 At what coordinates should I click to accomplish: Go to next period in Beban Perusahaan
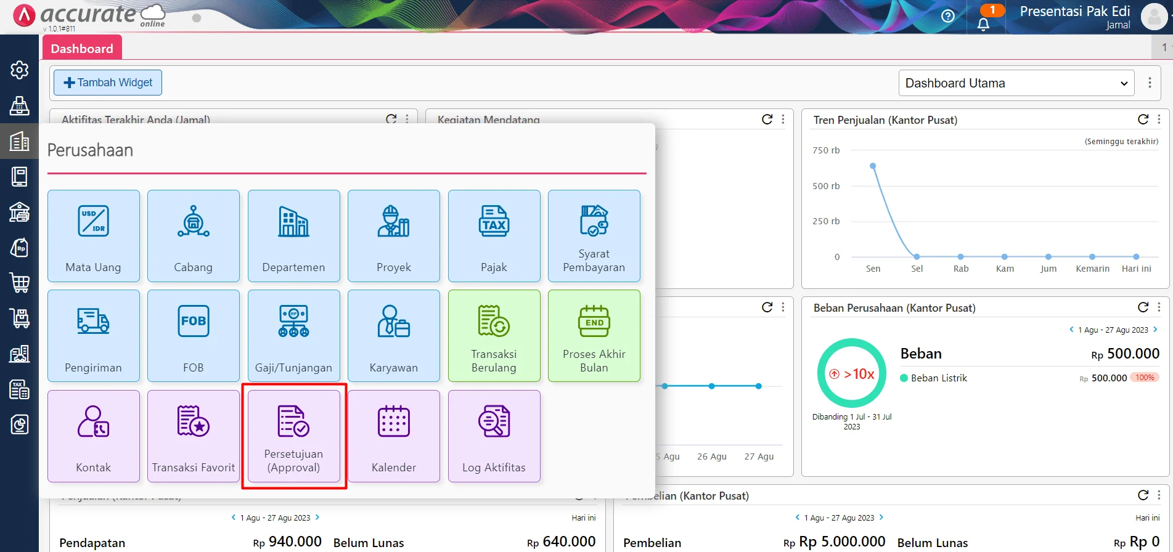1155,330
